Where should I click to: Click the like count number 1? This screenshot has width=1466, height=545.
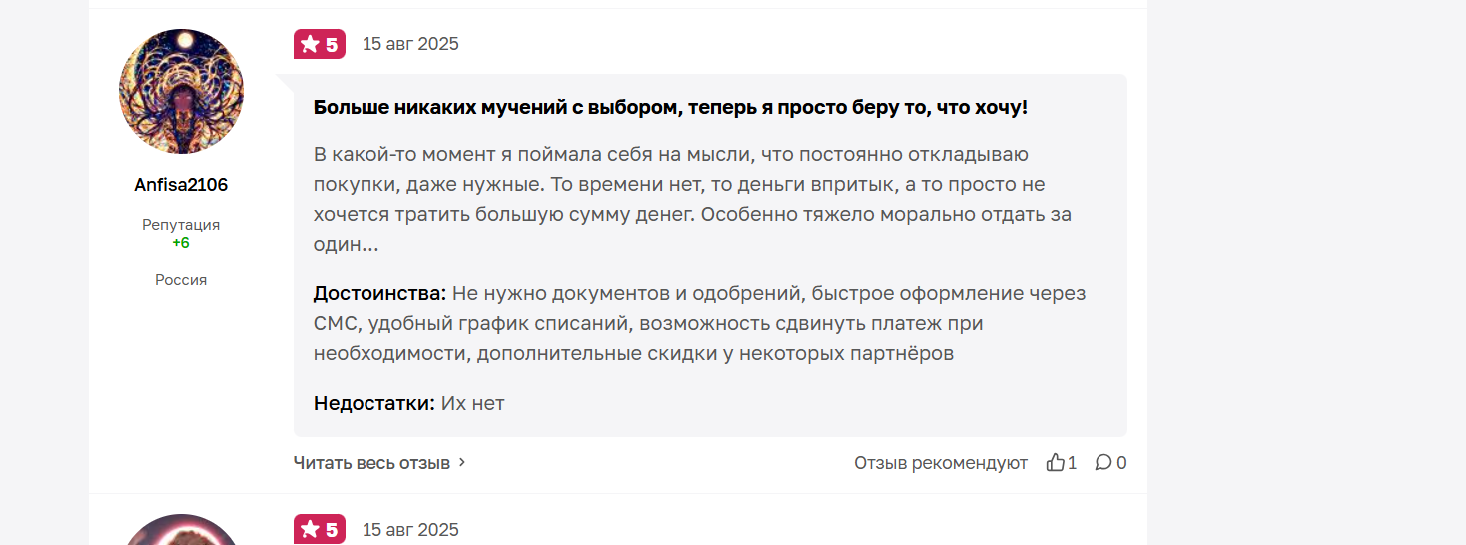(1073, 463)
